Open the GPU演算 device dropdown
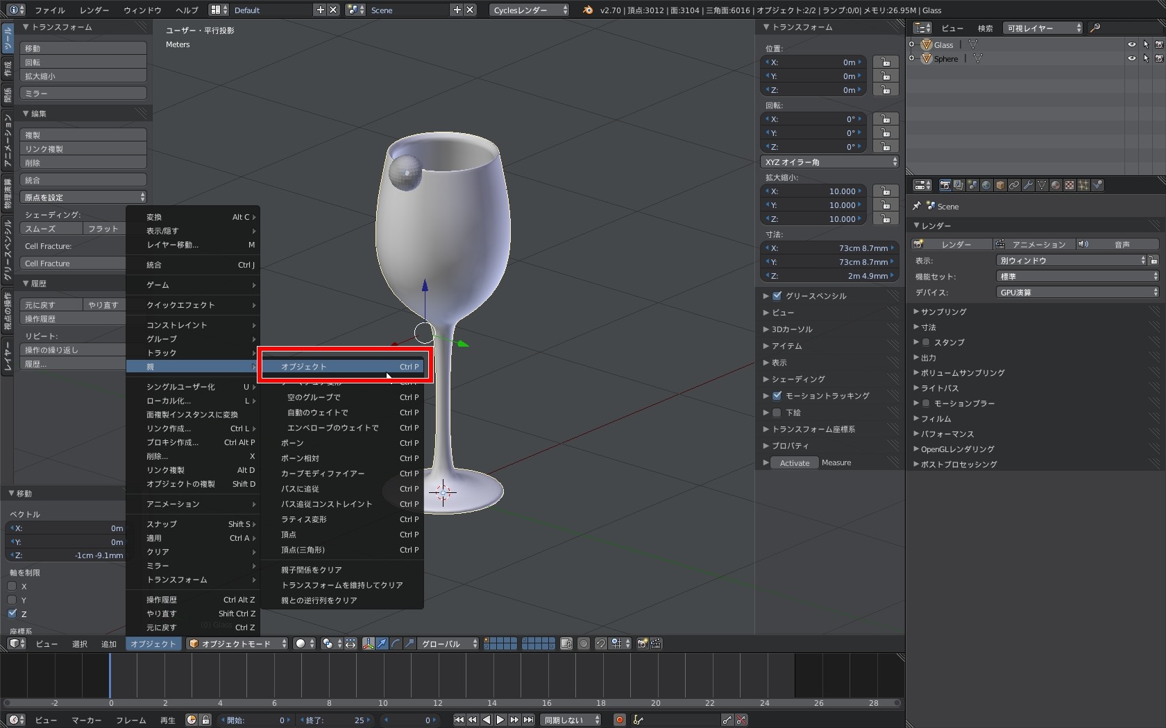 [x=1078, y=292]
